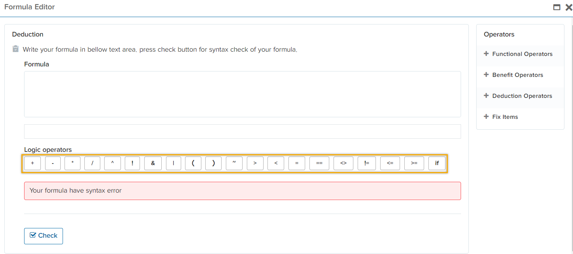The width and height of the screenshot is (573, 254).
Task: Insert the ampersand (&) operator
Action: pos(153,163)
